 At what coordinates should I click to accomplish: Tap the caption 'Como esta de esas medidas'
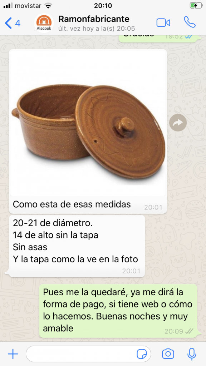72,204
